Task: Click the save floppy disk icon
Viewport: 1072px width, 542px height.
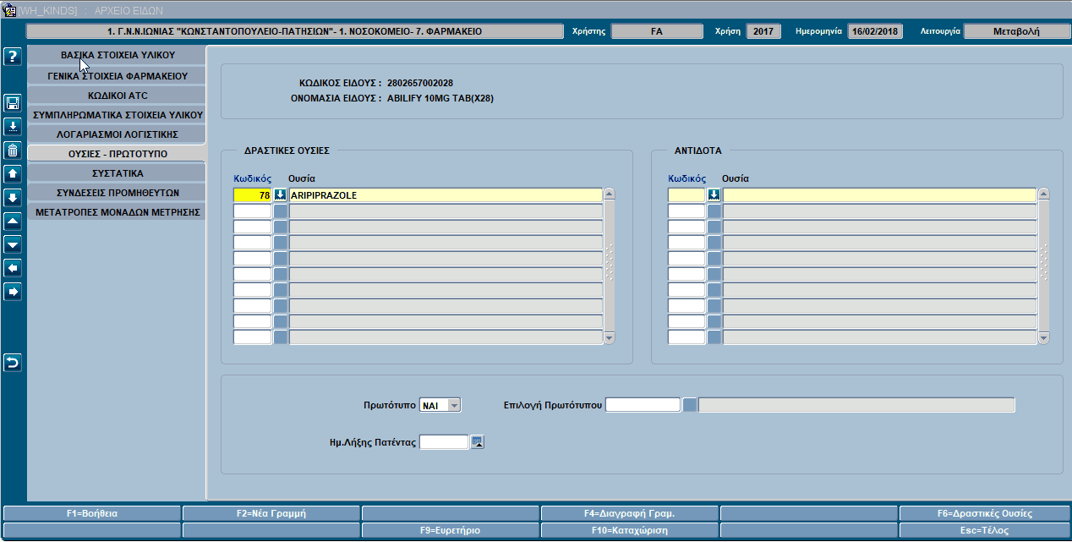Action: point(13,103)
